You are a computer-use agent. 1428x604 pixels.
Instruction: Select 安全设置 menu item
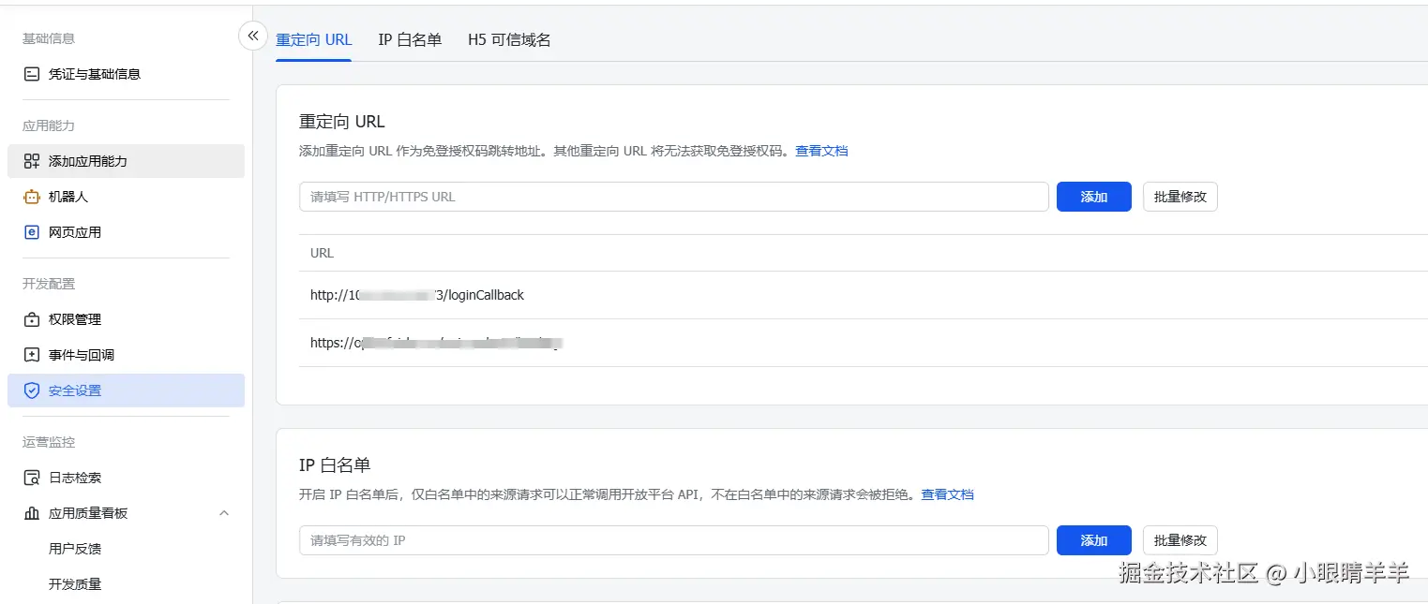click(x=126, y=390)
